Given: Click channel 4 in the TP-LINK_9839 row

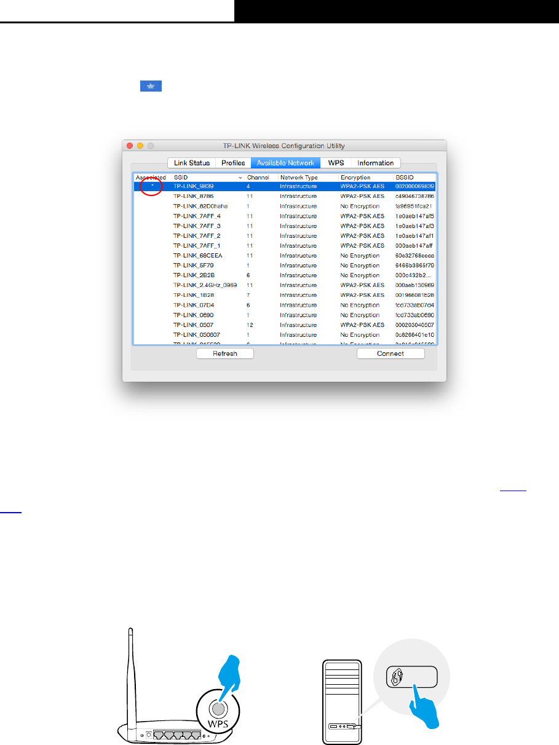Looking at the screenshot, I should [248, 186].
